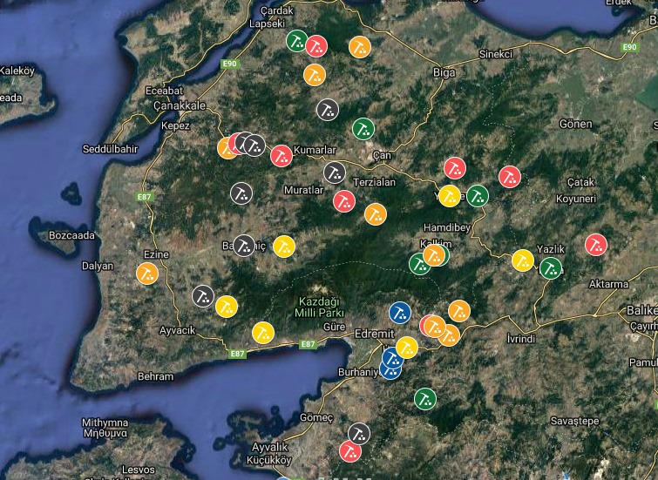Open the yellow marker east of Bayramiç
Screen dimensions: 658x480
click(x=284, y=247)
